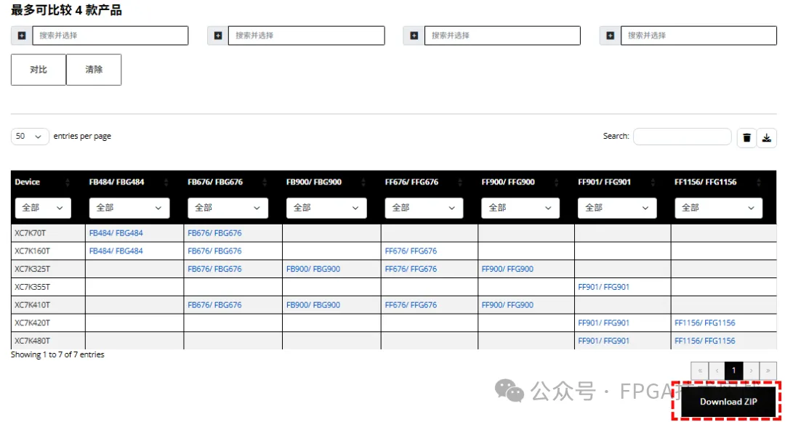This screenshot has width=785, height=422.
Task: Open the FB484/ FBG484 filter dropdown
Action: point(129,208)
